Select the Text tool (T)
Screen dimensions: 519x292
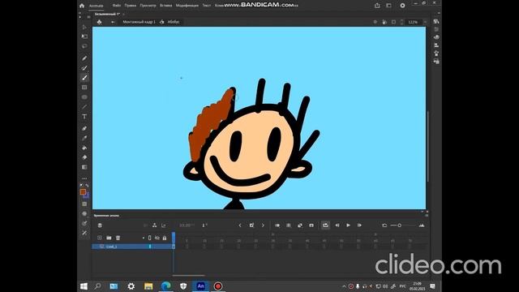click(x=84, y=117)
